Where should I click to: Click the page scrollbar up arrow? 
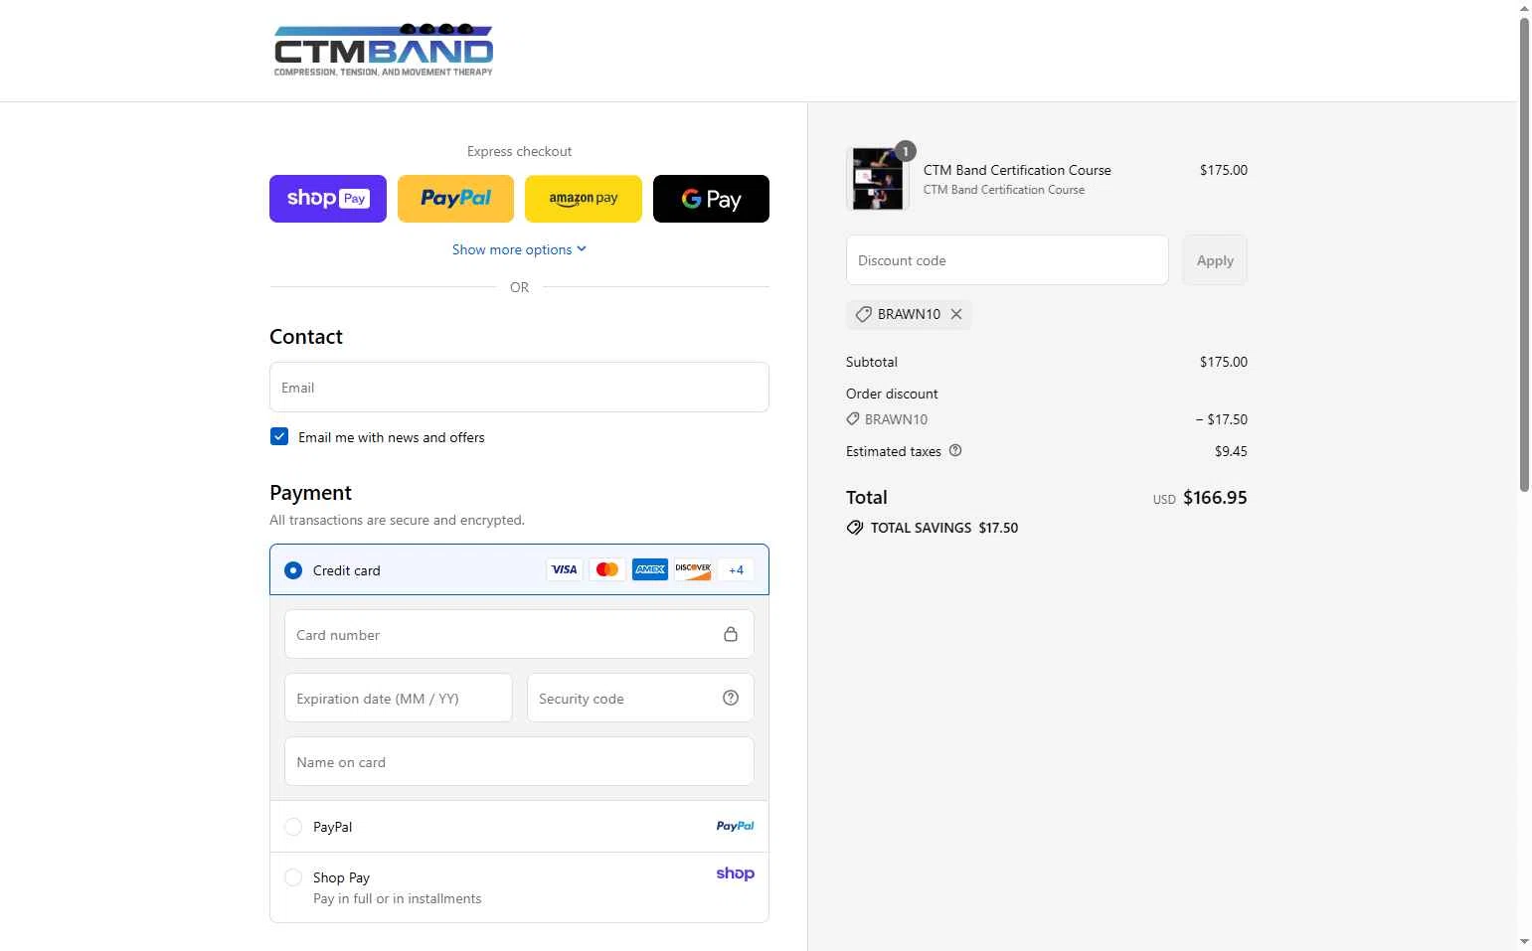(x=1524, y=8)
